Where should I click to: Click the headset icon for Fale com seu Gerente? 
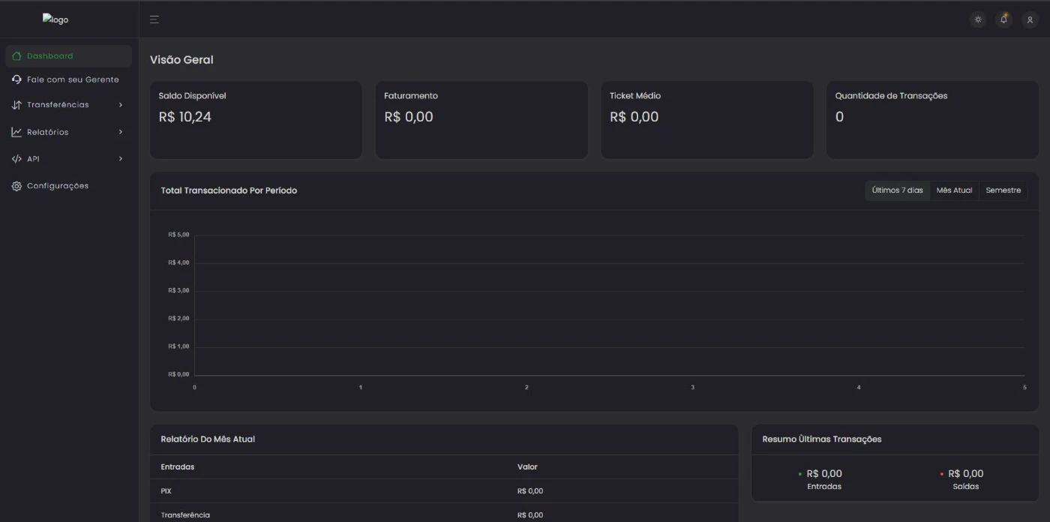[16, 79]
